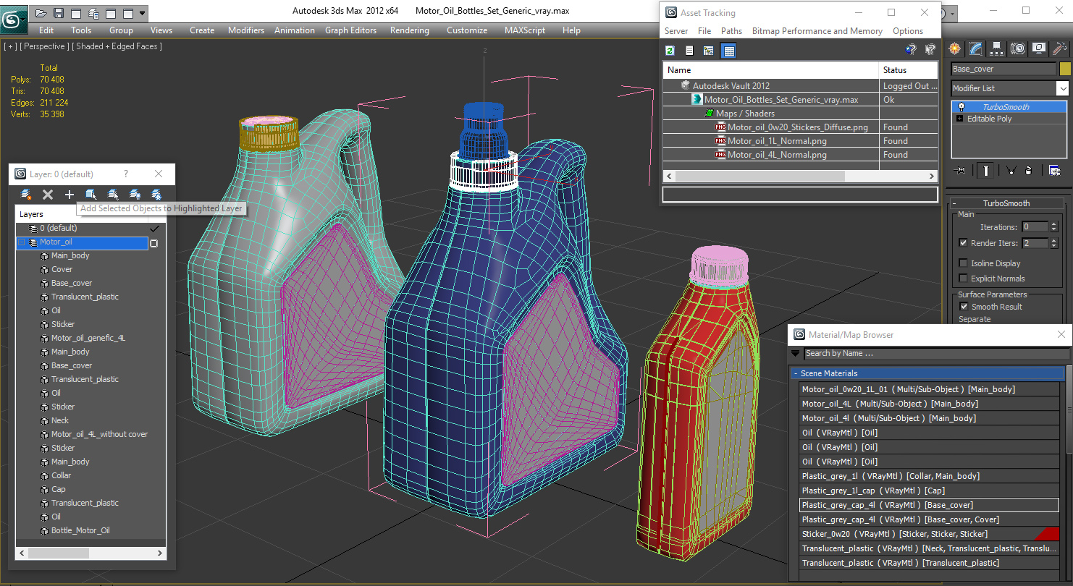Click Remove Modifier trash icon
This screenshot has width=1073, height=586.
[1028, 170]
